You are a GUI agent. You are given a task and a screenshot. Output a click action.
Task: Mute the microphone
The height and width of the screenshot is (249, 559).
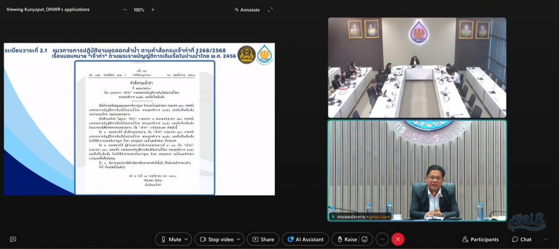171,239
